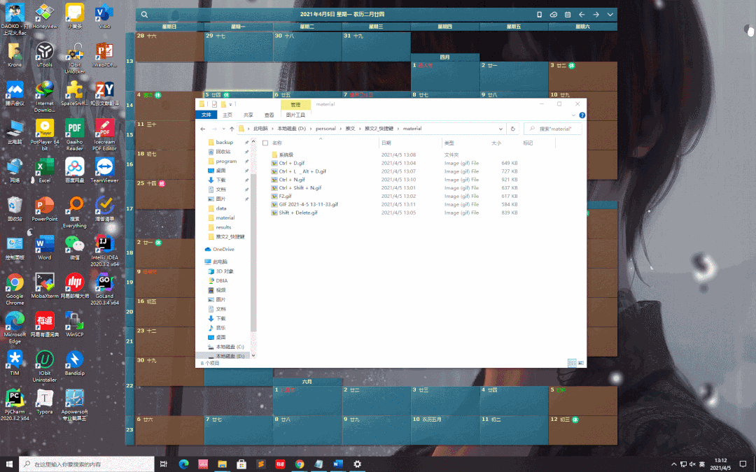This screenshot has width=756, height=472.
Task: Switch to details view in status bar
Action: (x=571, y=363)
